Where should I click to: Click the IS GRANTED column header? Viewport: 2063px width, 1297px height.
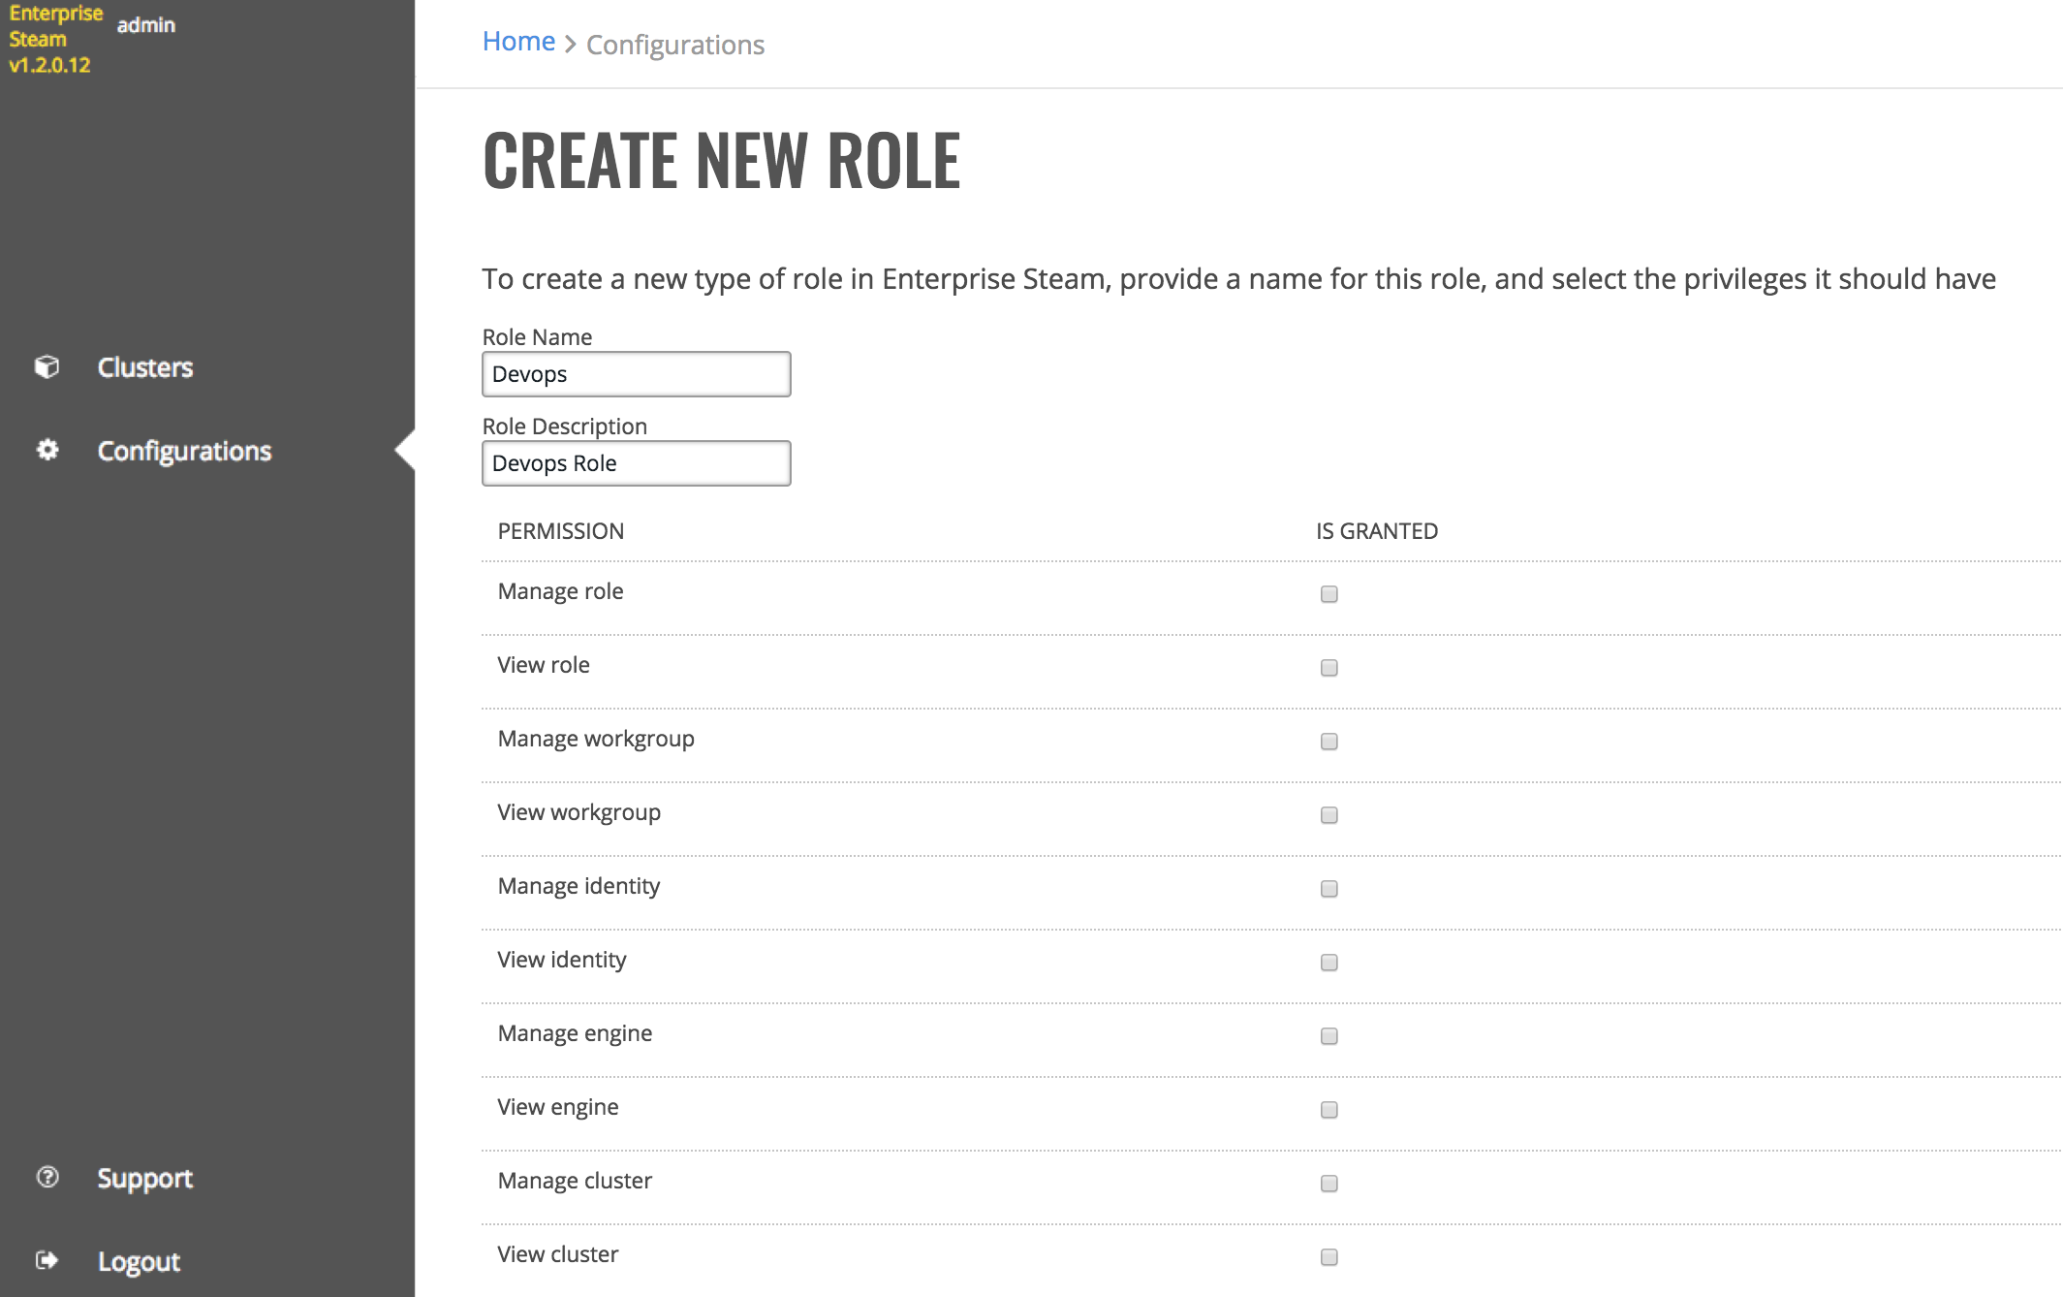[1377, 531]
